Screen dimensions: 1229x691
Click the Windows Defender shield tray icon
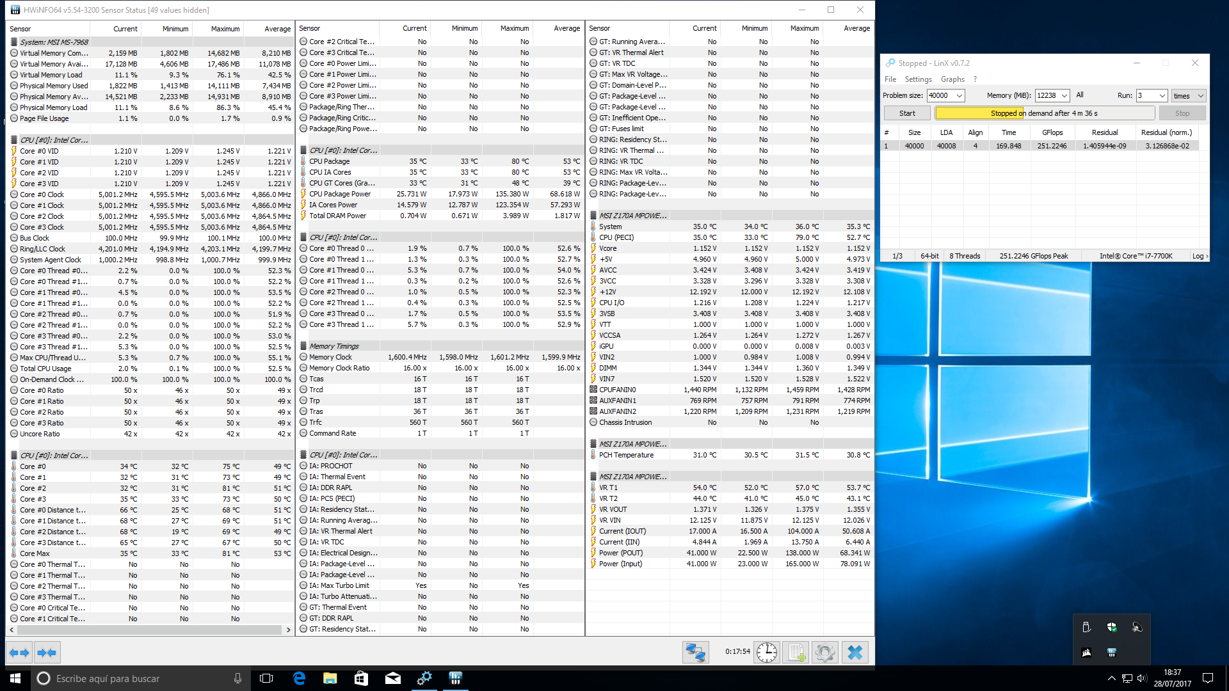pyautogui.click(x=1112, y=628)
